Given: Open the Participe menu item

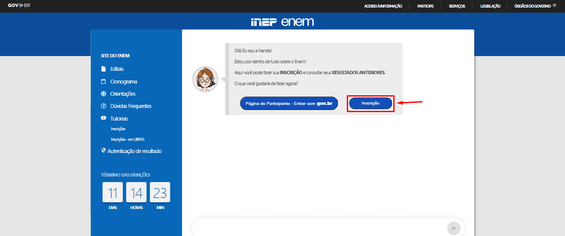Looking at the screenshot, I should 425,6.
